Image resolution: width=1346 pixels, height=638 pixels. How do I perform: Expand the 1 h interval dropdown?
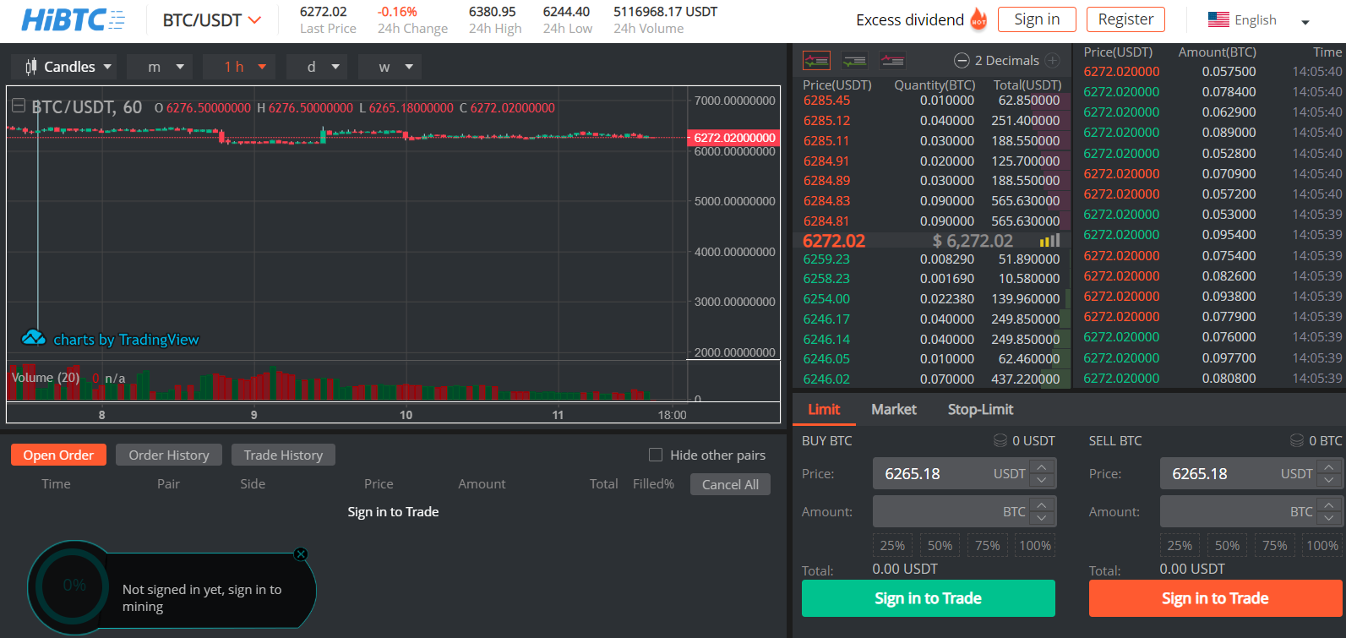coord(239,67)
